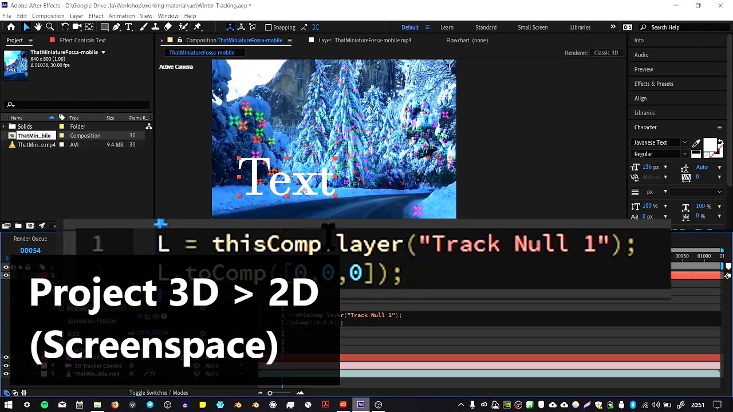Click the Home icon in the toolbar
Image resolution: width=733 pixels, height=412 pixels.
11,27
